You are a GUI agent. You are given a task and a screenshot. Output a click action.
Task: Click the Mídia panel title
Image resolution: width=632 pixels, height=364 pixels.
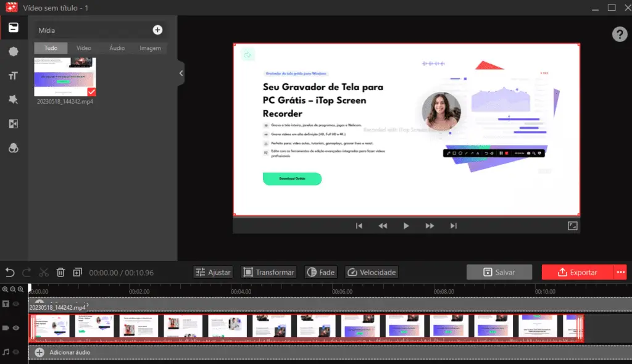(x=47, y=30)
